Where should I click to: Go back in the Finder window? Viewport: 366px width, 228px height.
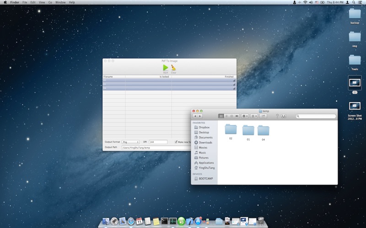[x=195, y=116]
